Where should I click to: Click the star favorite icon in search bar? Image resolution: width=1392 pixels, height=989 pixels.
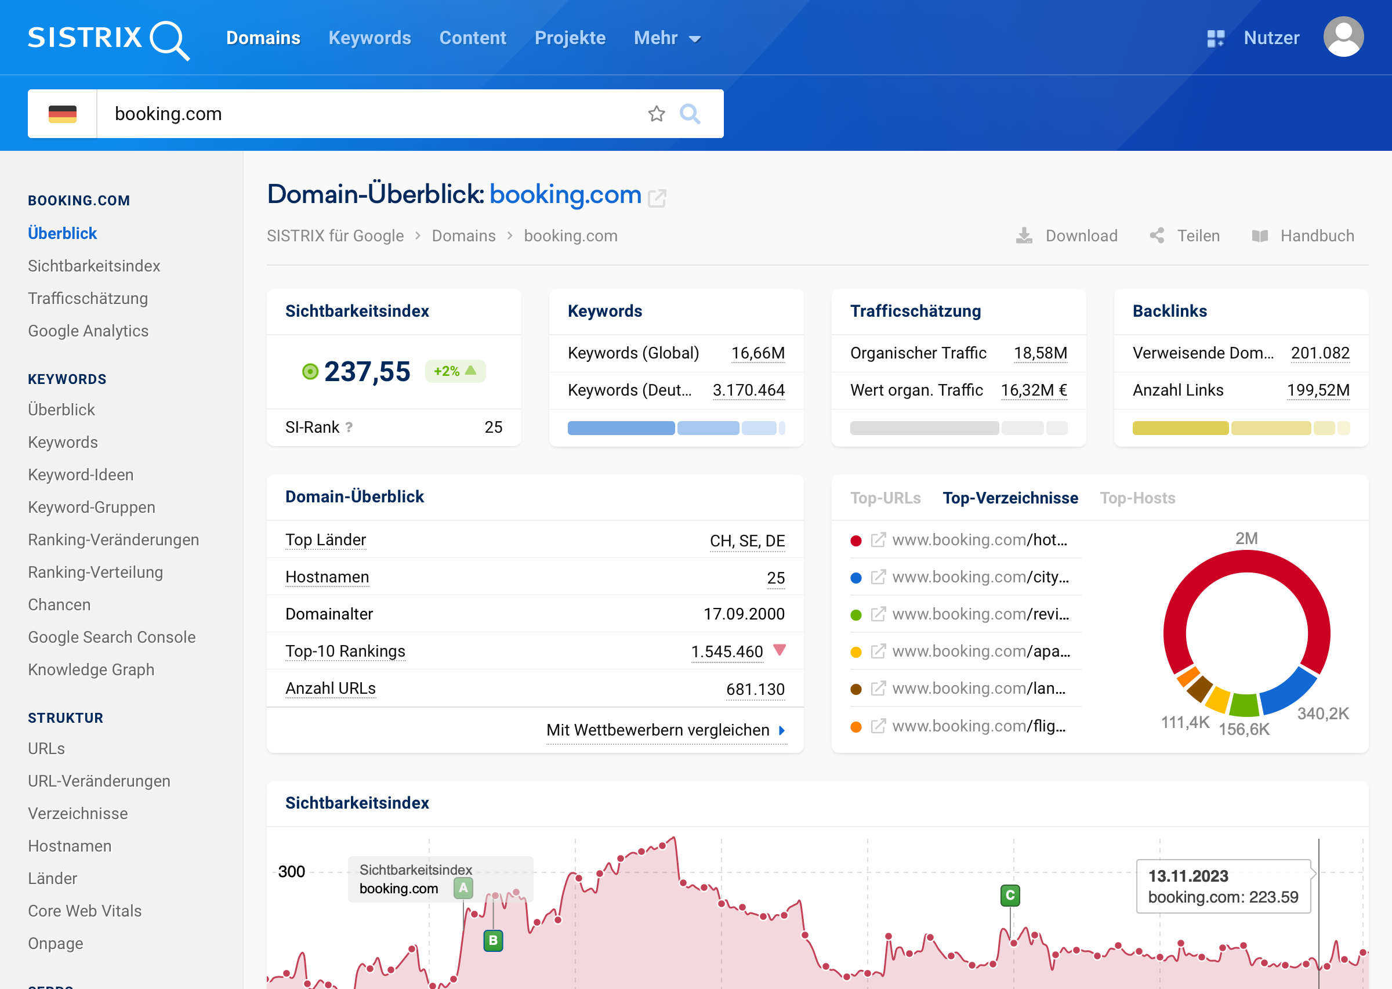(x=656, y=114)
